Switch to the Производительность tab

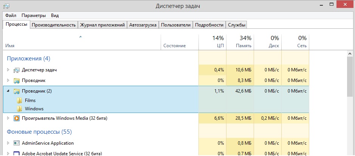(x=53, y=25)
